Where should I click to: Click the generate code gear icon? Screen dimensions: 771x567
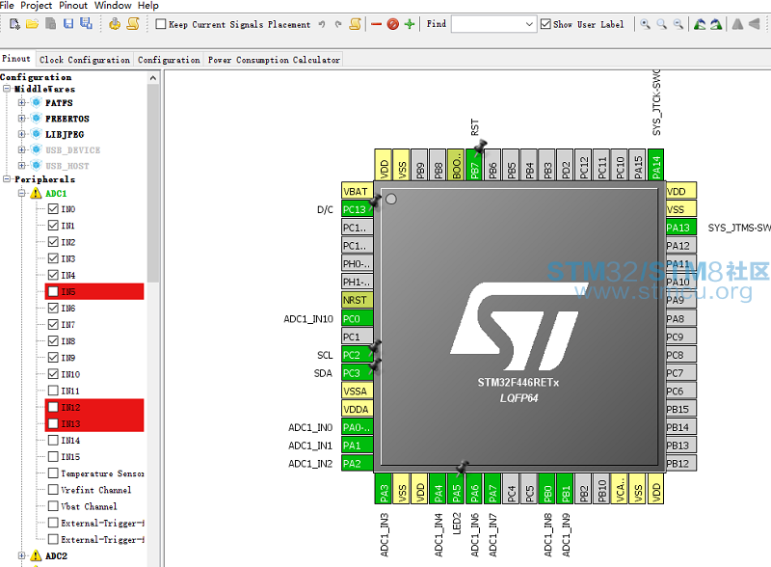115,23
